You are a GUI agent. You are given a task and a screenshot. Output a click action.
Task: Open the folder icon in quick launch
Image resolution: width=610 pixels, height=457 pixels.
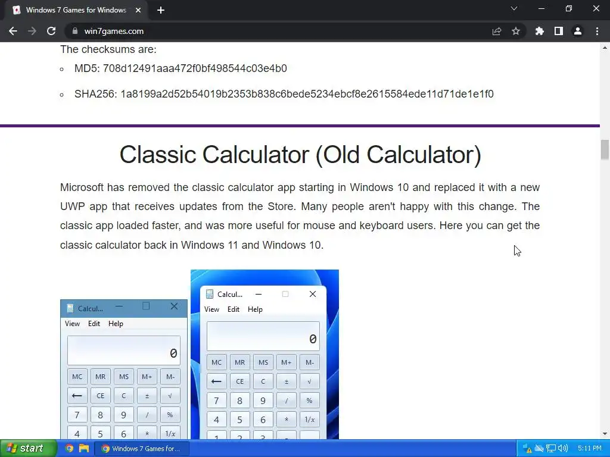83,448
